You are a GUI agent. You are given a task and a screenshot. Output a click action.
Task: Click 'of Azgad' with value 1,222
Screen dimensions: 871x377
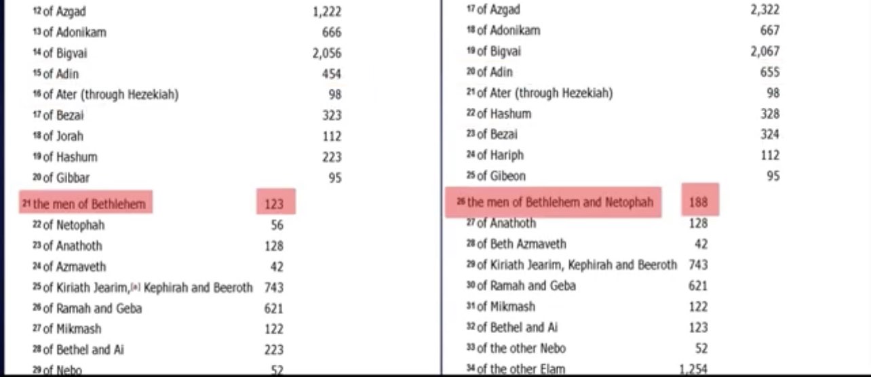coord(64,12)
